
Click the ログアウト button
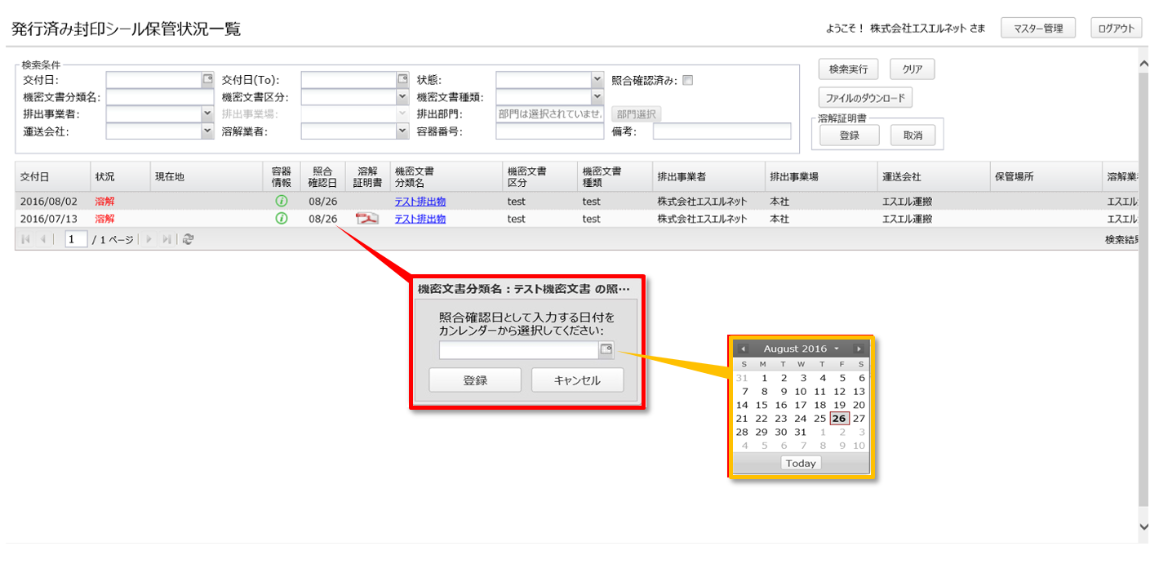pyautogui.click(x=1116, y=29)
